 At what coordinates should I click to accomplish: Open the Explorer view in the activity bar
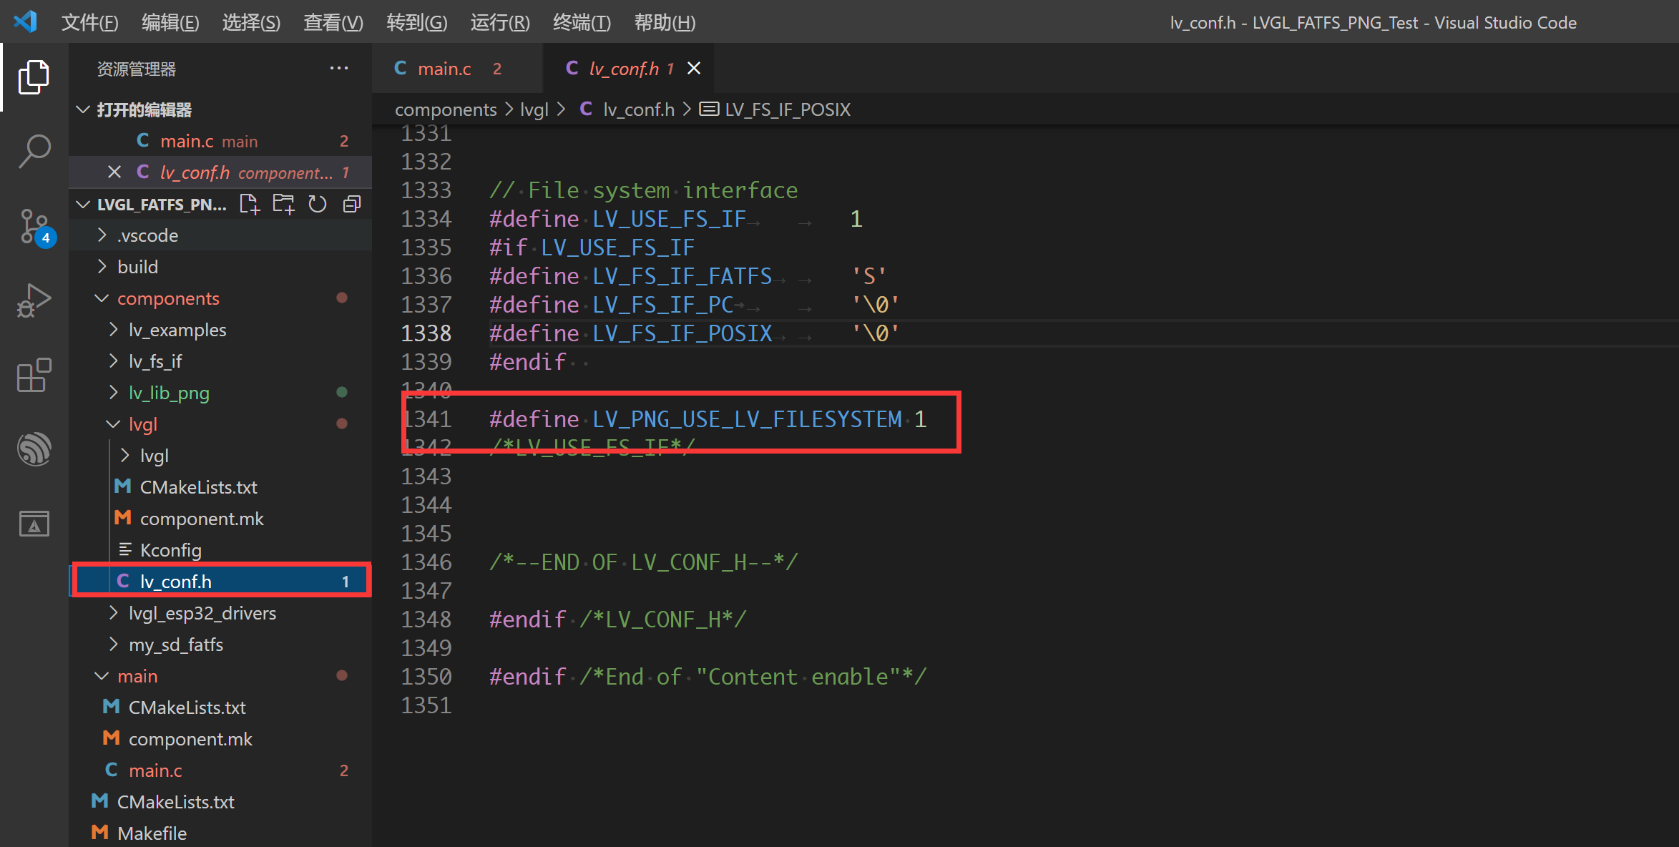[34, 77]
